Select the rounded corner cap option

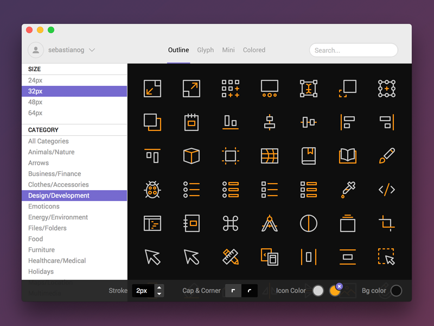pos(250,291)
